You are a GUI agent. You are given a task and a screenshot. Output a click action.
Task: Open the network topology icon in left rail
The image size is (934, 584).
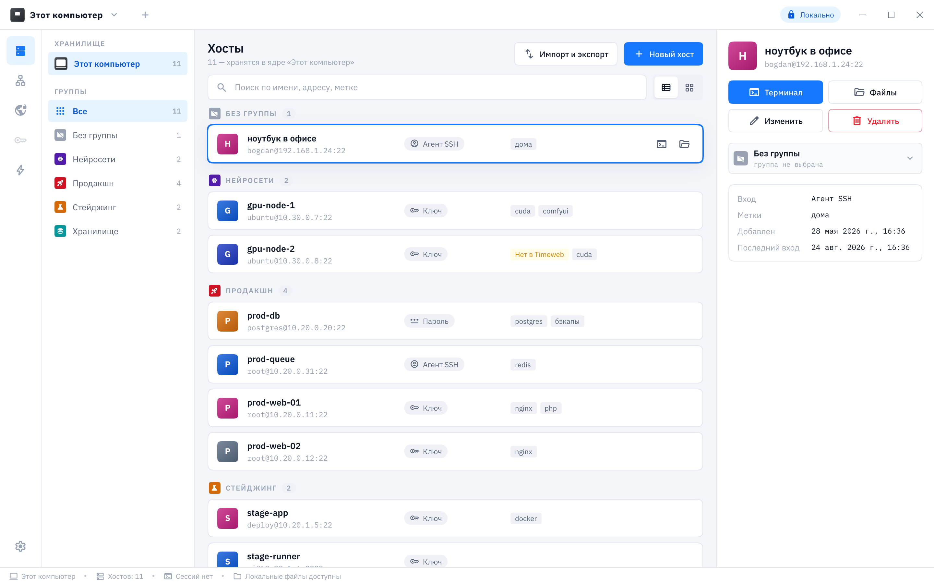point(20,80)
